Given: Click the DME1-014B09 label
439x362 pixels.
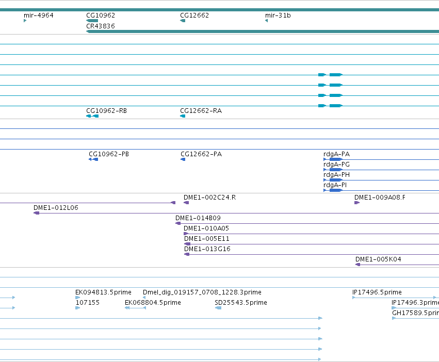Looking at the screenshot, I should [198, 218].
